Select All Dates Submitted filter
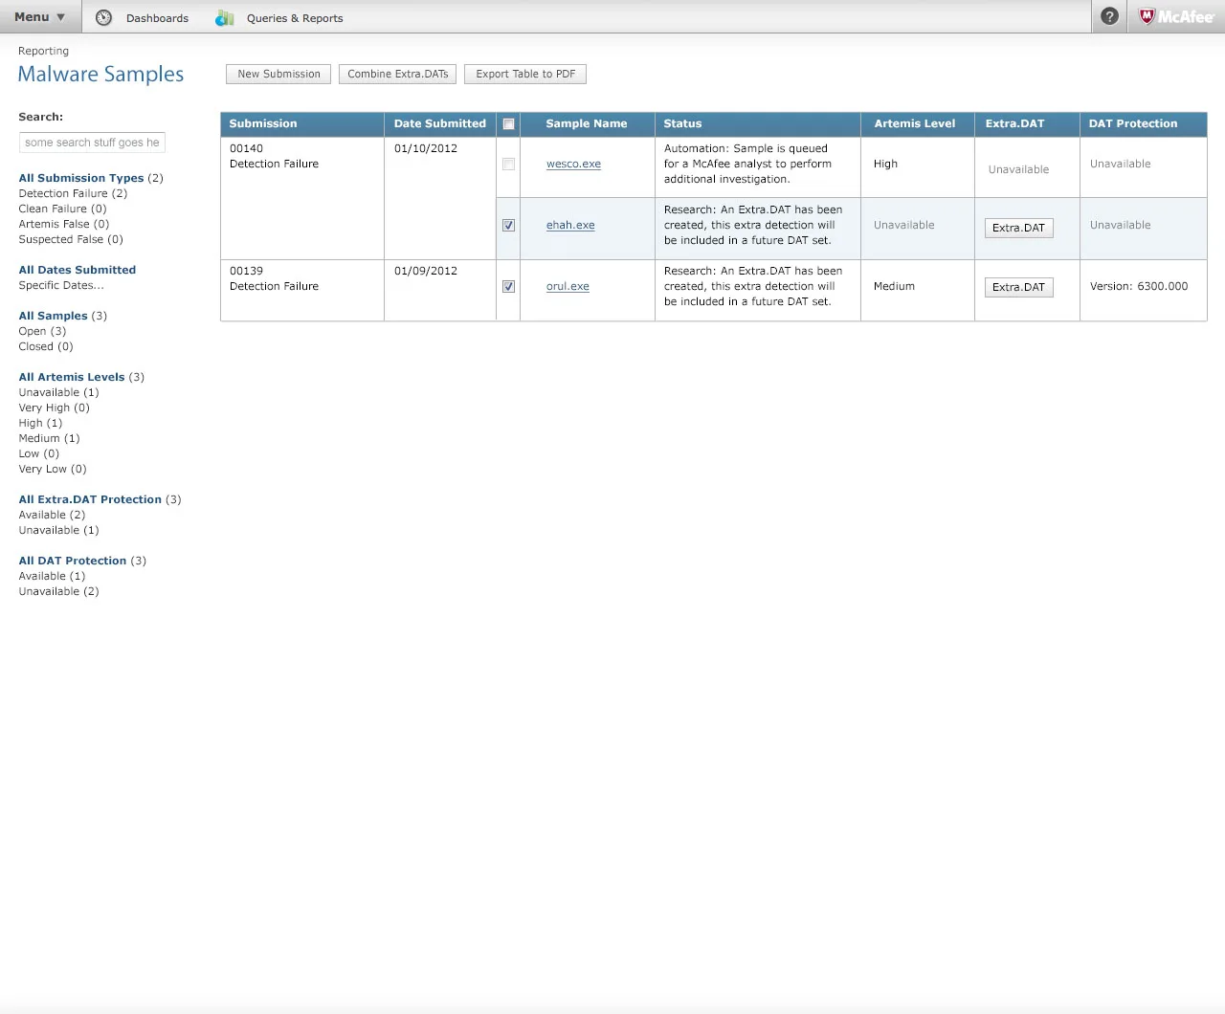The image size is (1225, 1014). [78, 270]
